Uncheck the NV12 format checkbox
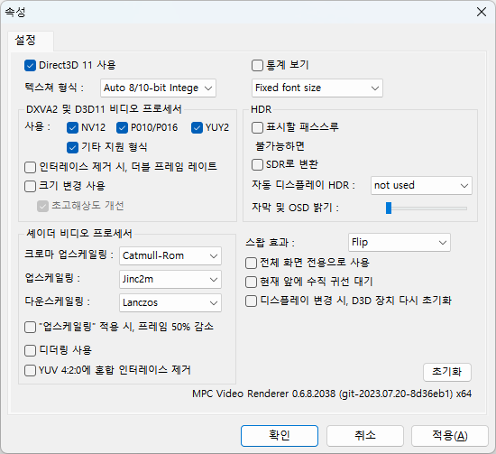The height and width of the screenshot is (454, 496). [72, 127]
